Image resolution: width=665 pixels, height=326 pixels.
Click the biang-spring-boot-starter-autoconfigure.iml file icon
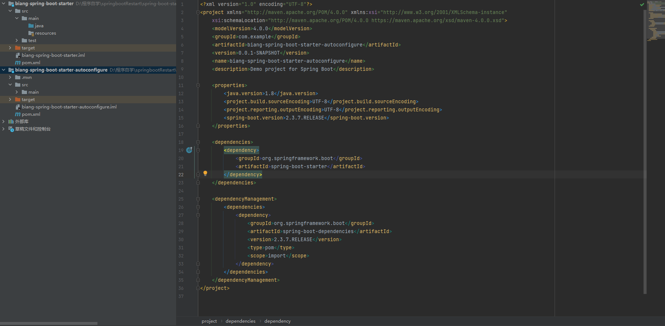(x=18, y=107)
